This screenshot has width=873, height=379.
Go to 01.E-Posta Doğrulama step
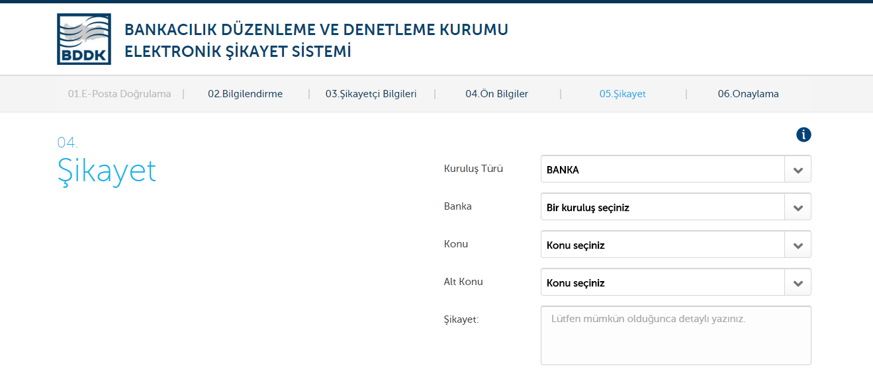coord(119,94)
